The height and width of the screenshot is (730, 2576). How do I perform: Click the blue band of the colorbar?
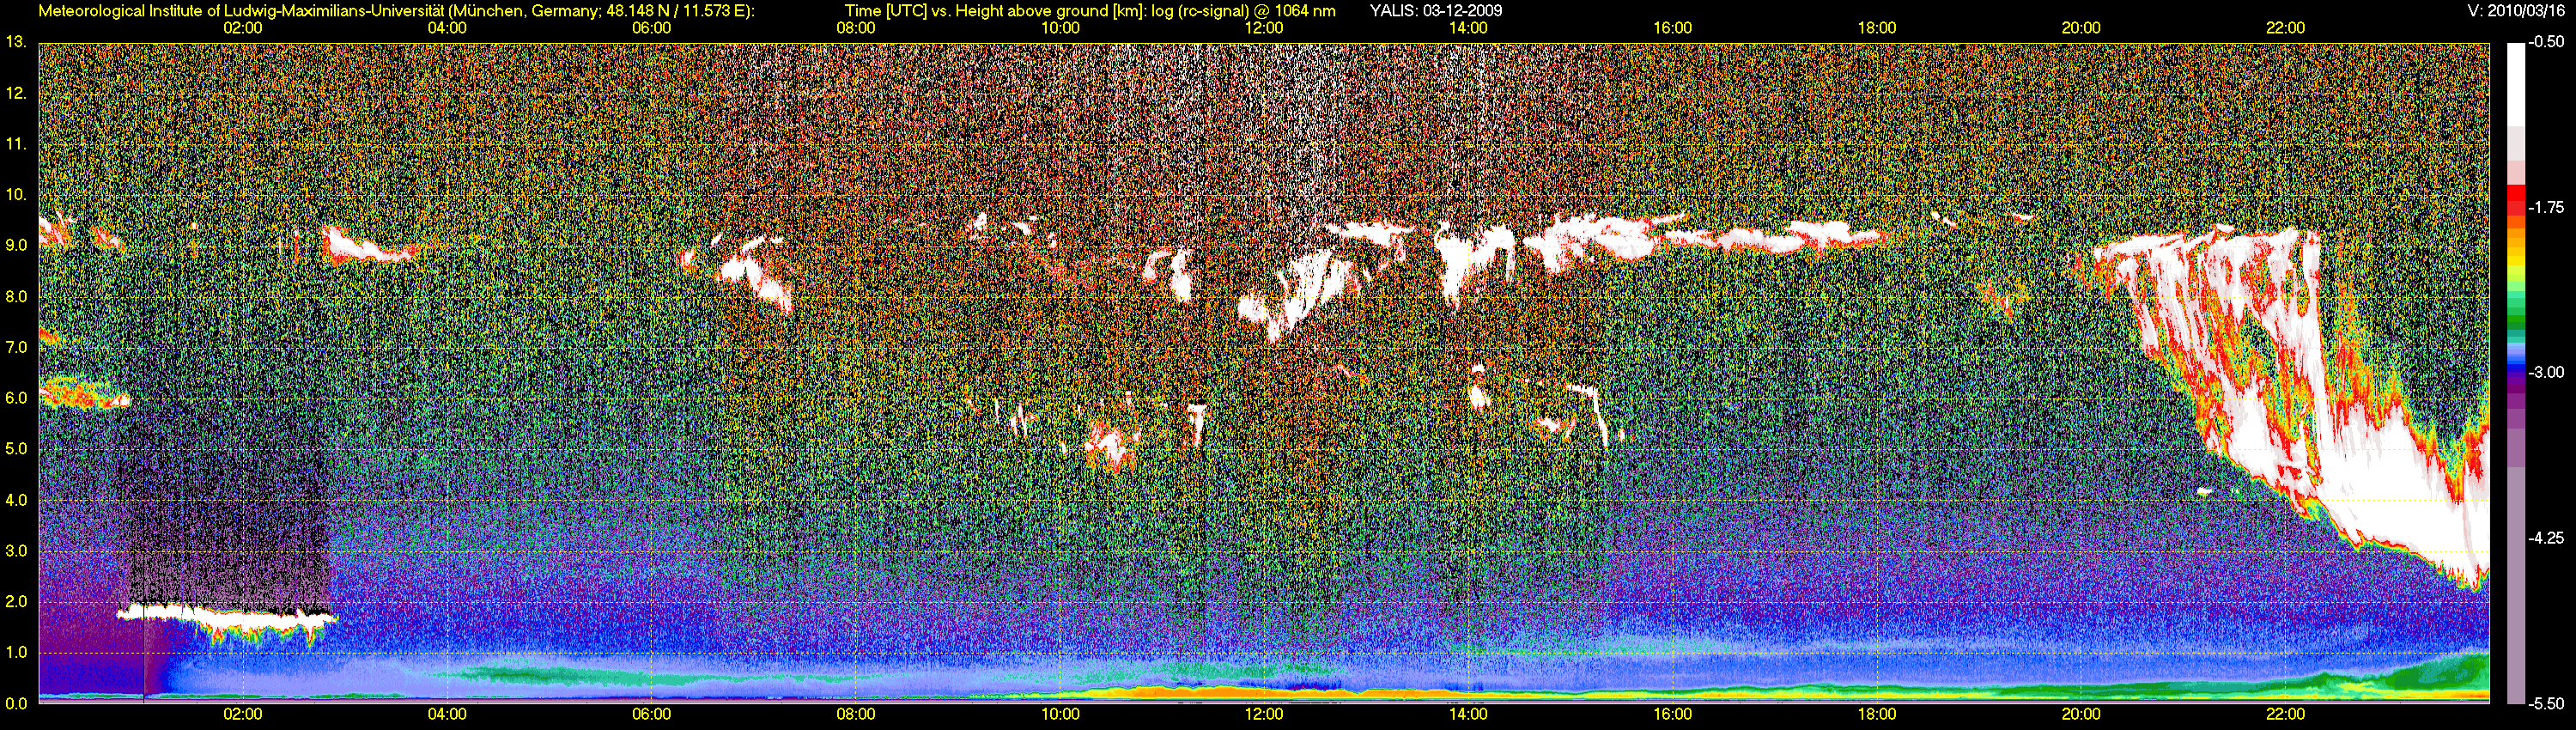point(2515,362)
